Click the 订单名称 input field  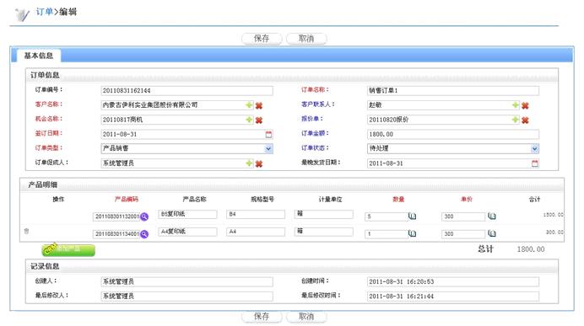click(x=453, y=91)
